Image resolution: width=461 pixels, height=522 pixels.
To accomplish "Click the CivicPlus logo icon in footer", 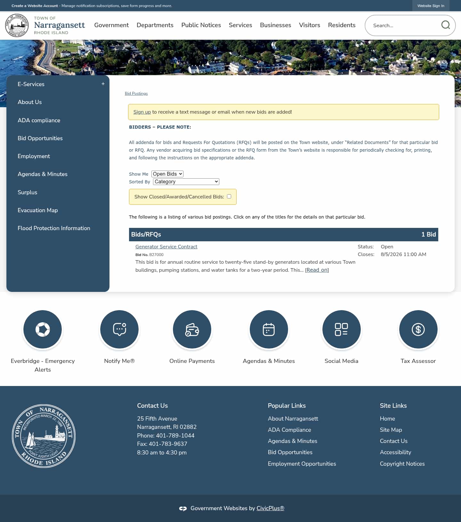I will 183,508.
